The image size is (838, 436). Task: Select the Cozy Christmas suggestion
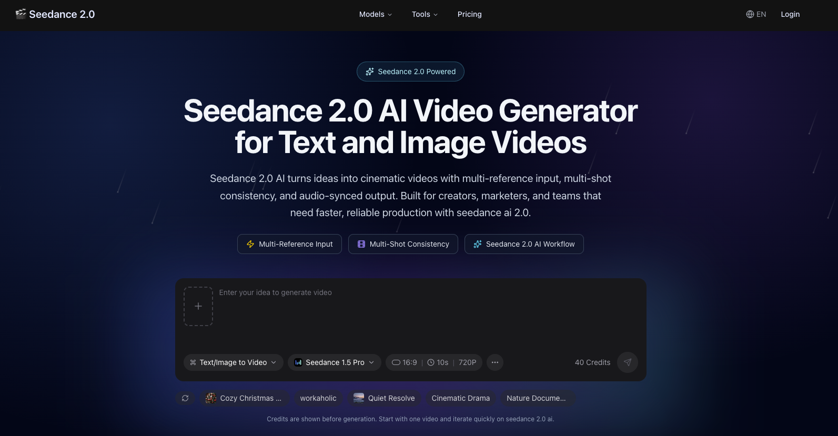click(245, 398)
